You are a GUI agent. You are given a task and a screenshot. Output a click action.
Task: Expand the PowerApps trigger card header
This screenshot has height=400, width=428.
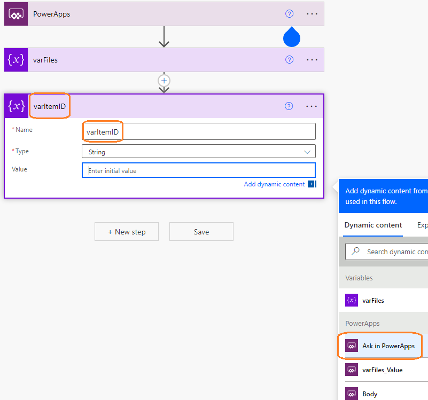tap(164, 14)
